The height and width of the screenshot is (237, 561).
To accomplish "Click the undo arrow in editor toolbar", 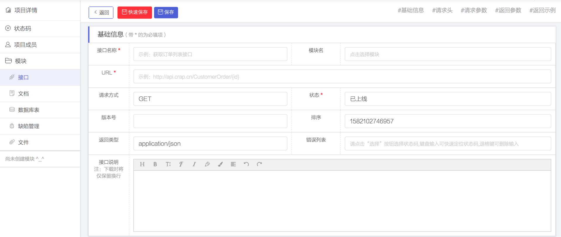I will click(246, 164).
